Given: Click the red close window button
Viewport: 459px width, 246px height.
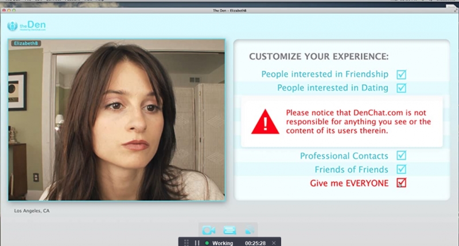Looking at the screenshot, I should click(x=4, y=10).
